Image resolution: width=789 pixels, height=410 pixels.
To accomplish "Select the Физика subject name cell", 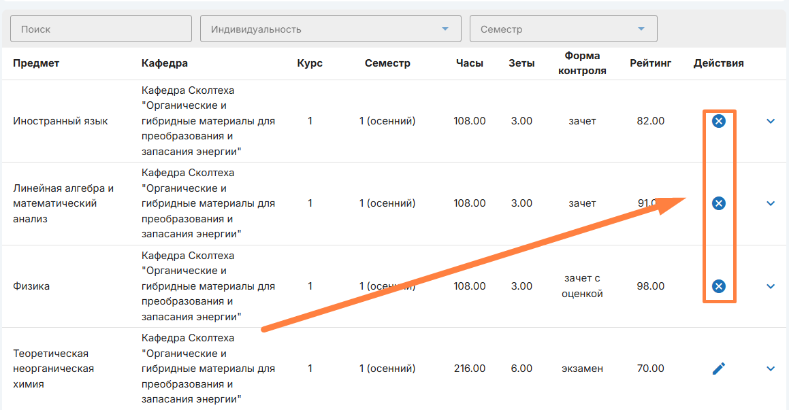I will (31, 286).
